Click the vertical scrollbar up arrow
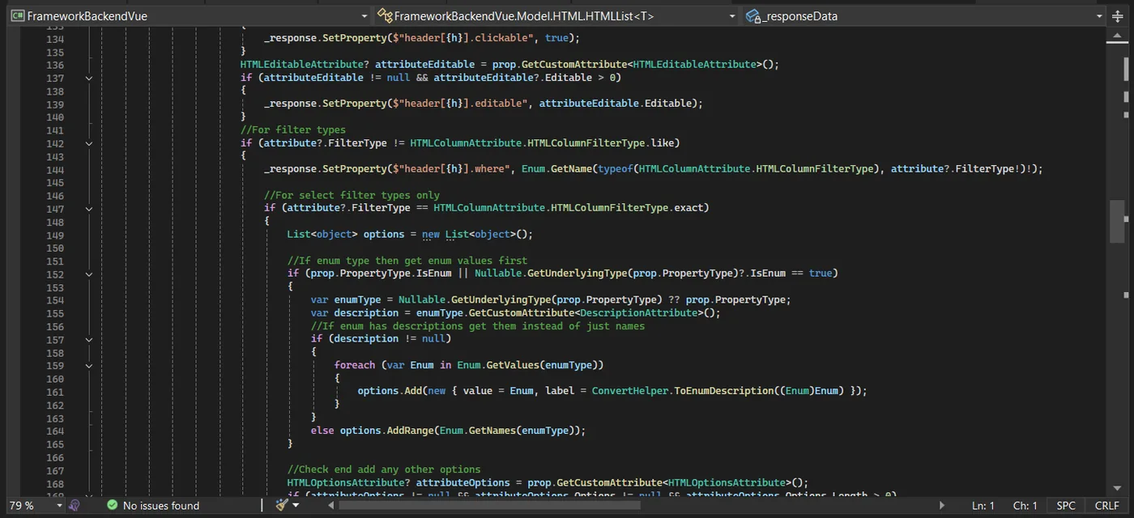 [x=1119, y=34]
